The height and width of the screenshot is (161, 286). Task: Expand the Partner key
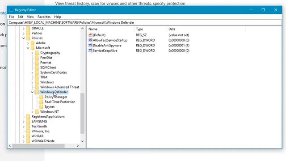point(24,34)
